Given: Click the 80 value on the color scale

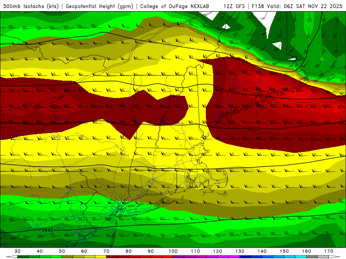Looking at the screenshot, I should (x=128, y=251).
